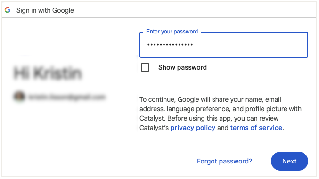Click the 'To continue, Google will share' sentence
Screen dimensions: 319x179
(x=210, y=99)
